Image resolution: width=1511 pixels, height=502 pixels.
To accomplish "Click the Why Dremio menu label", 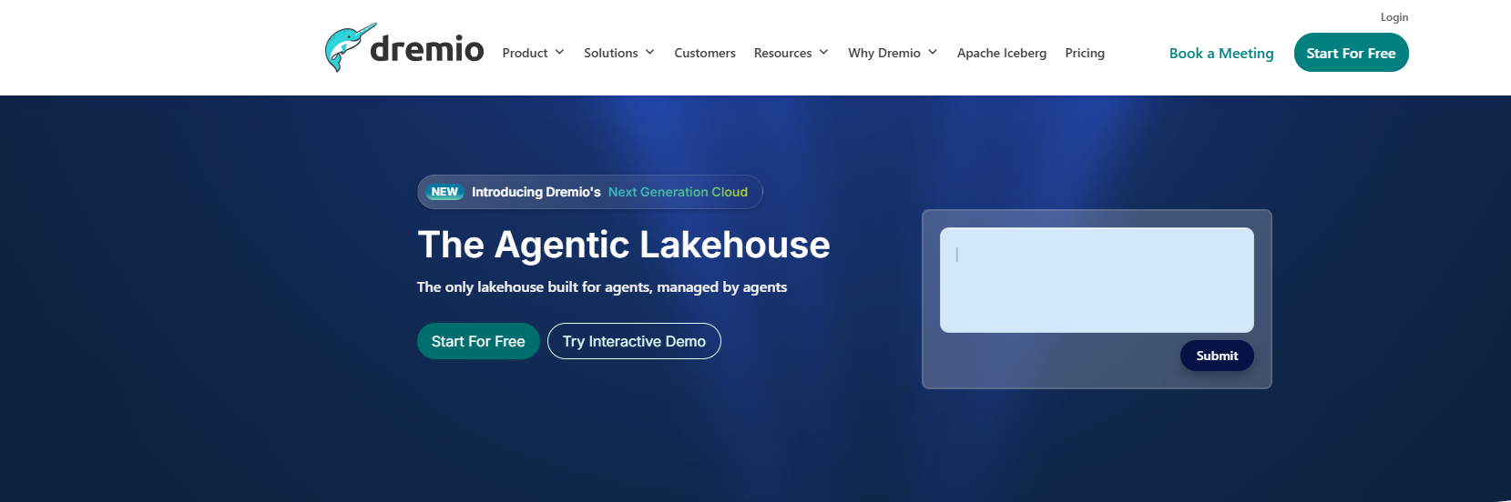I will tap(883, 53).
